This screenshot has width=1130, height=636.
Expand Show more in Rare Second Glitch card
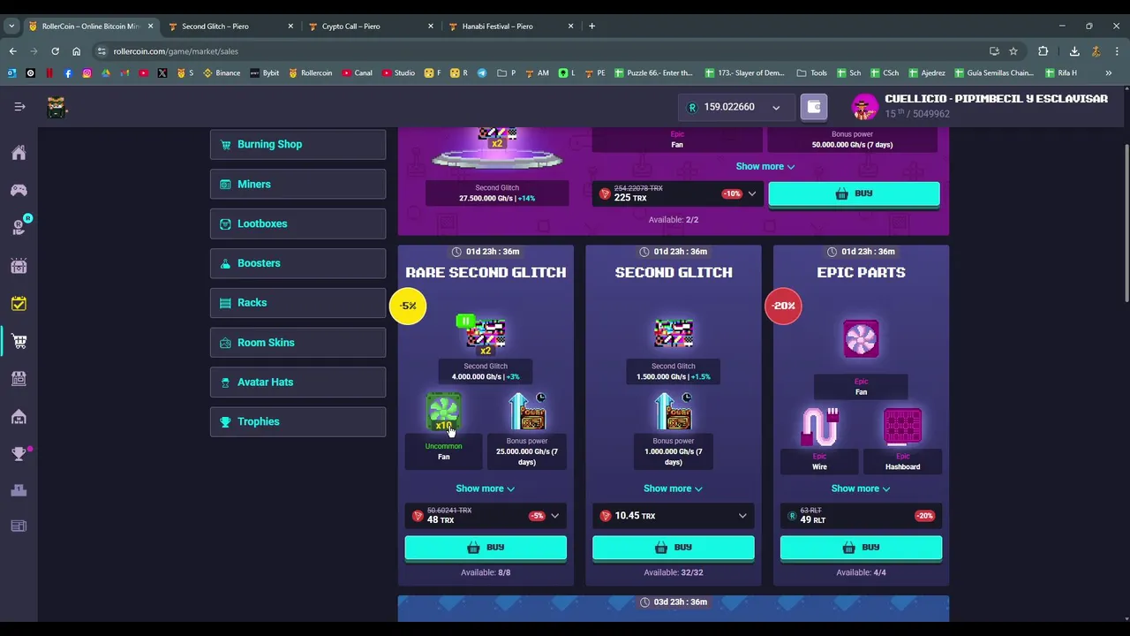(485, 488)
